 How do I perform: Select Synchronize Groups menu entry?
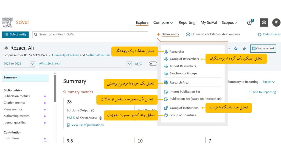(183, 73)
